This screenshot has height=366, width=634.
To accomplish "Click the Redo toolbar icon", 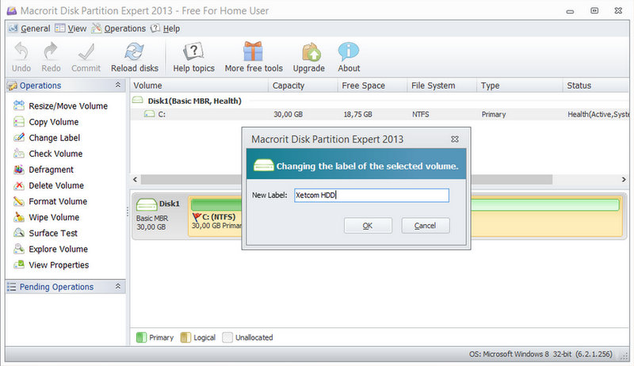I will (x=51, y=51).
